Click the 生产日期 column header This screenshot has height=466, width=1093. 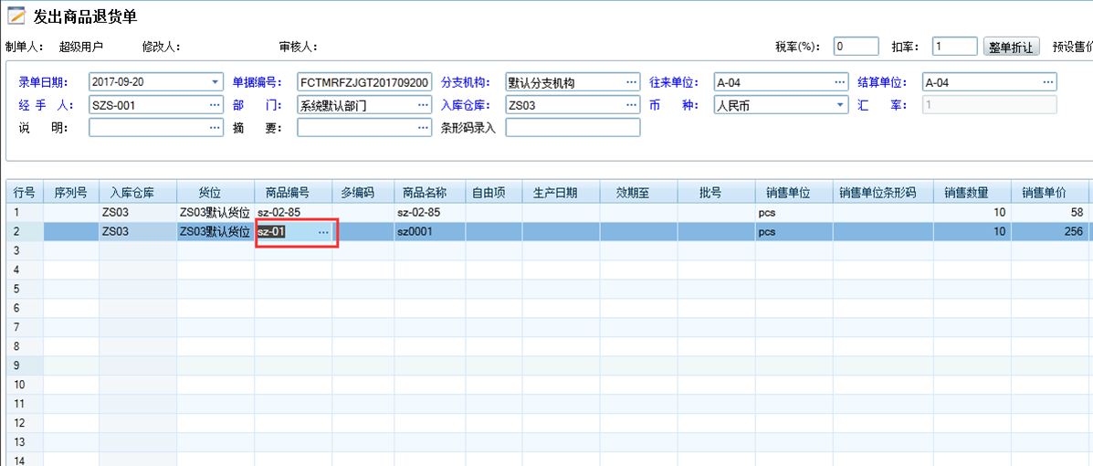point(561,193)
